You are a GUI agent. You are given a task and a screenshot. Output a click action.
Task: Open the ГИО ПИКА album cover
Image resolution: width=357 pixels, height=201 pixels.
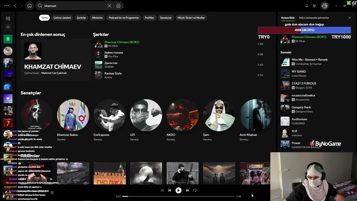pyautogui.click(x=110, y=173)
